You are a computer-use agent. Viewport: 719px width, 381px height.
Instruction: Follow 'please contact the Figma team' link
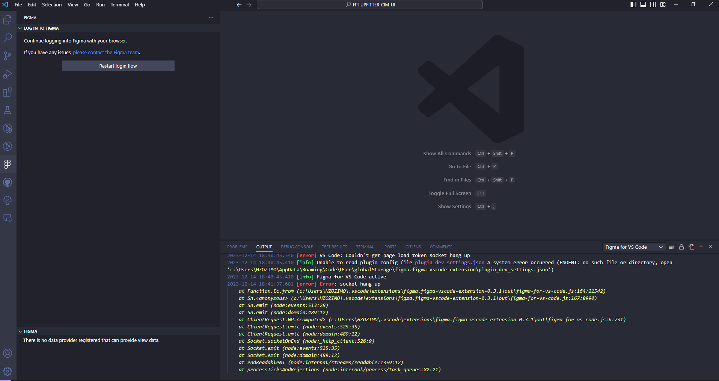[106, 53]
